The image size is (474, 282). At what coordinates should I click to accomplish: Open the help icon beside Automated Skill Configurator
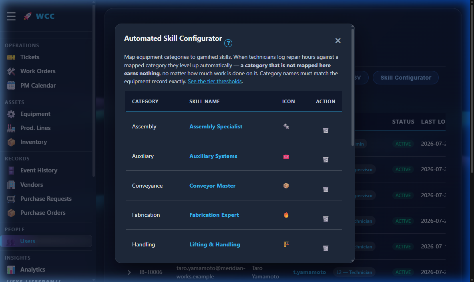pos(228,43)
